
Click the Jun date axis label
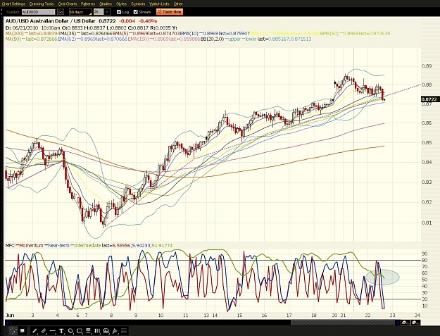tap(10, 316)
